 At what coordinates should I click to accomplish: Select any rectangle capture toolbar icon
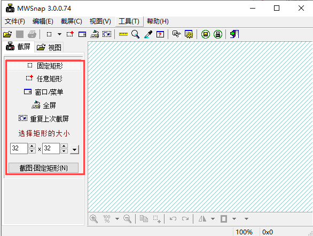pos(70,34)
